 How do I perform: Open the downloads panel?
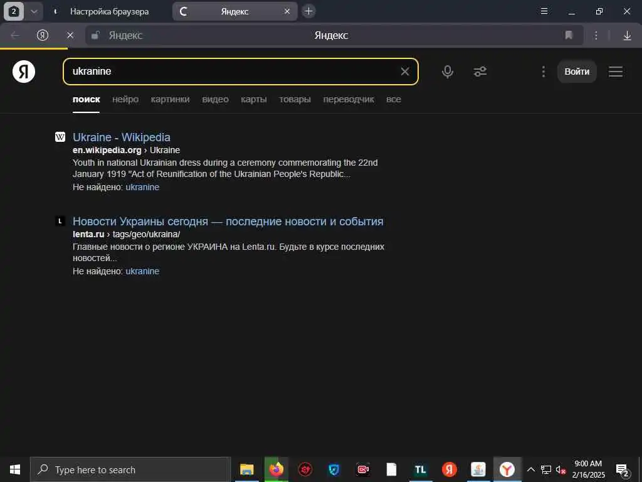point(627,36)
